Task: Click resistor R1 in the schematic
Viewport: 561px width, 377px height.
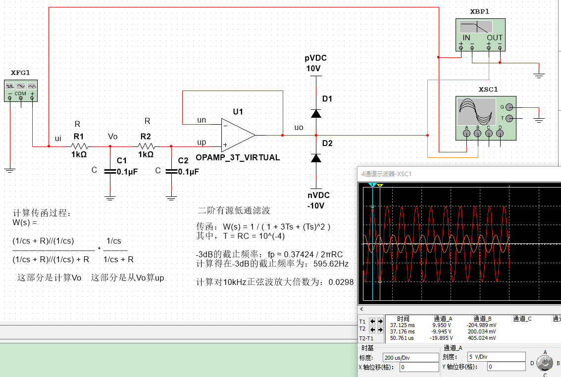Action: 79,146
